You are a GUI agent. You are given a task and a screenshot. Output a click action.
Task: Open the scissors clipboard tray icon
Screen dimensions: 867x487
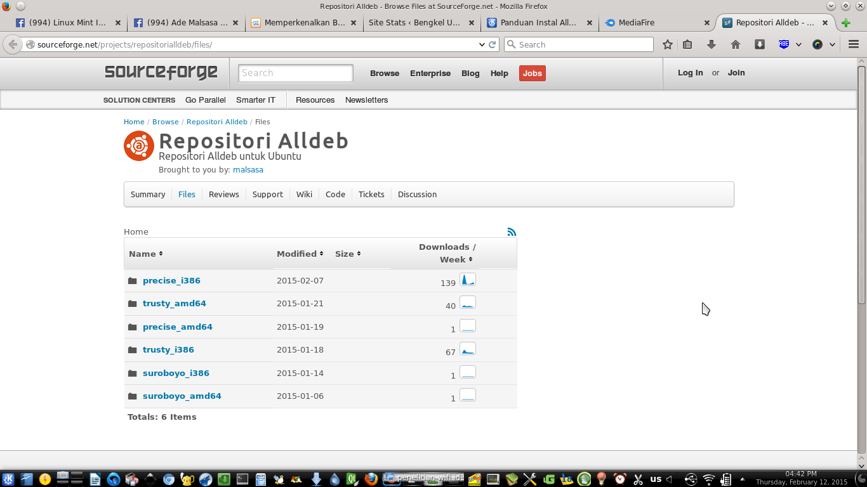(x=639, y=479)
